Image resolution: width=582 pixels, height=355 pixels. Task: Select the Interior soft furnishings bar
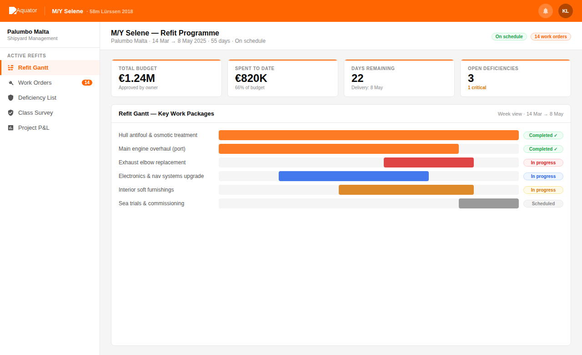406,190
